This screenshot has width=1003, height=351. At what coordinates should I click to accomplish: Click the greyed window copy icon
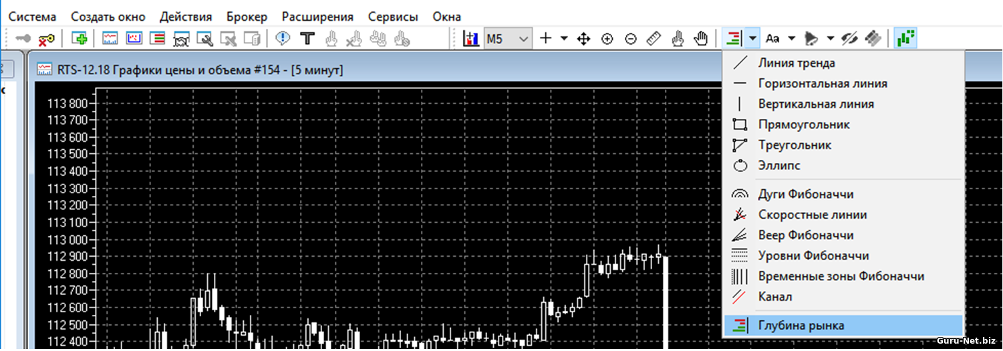click(x=252, y=39)
